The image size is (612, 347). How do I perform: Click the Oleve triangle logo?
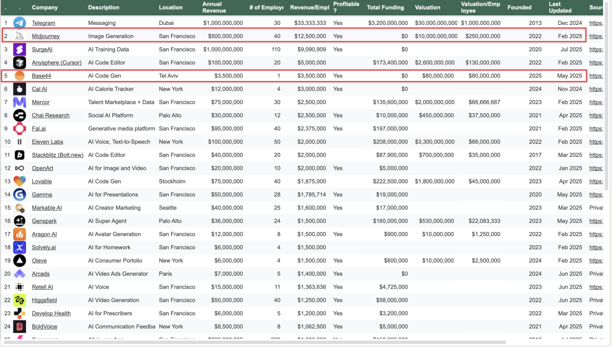tap(19, 260)
